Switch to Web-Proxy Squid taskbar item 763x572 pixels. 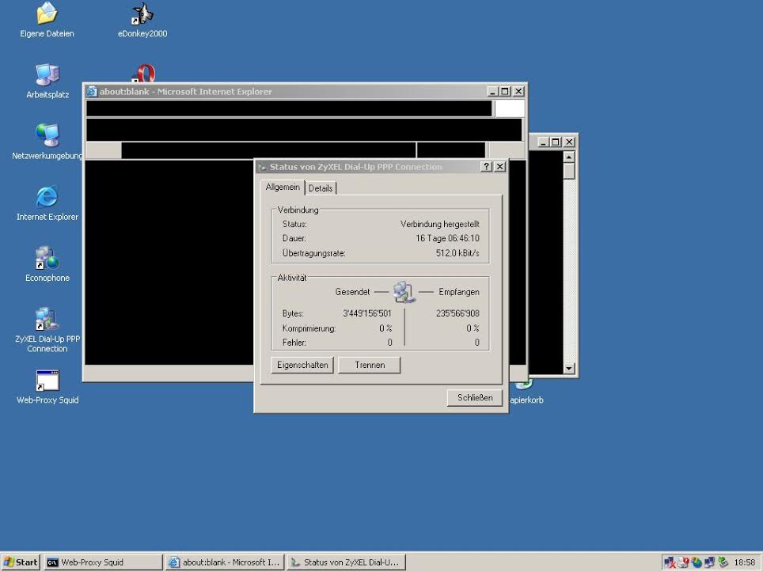point(103,563)
